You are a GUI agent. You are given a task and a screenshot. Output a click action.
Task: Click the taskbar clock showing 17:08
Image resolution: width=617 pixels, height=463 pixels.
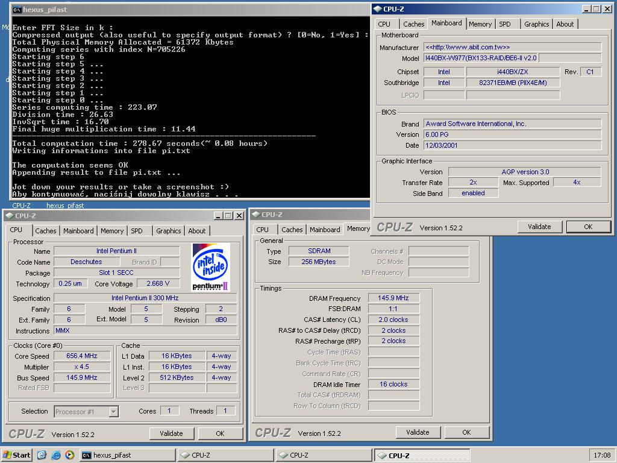pyautogui.click(x=602, y=455)
